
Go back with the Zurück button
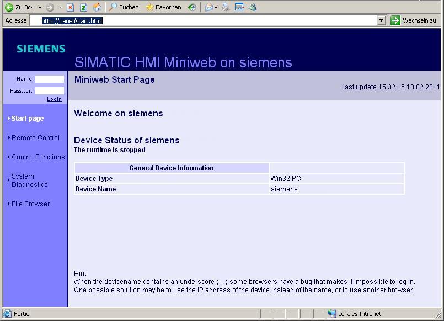click(19, 7)
